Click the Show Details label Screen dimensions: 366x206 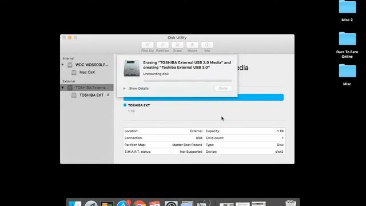[138, 89]
